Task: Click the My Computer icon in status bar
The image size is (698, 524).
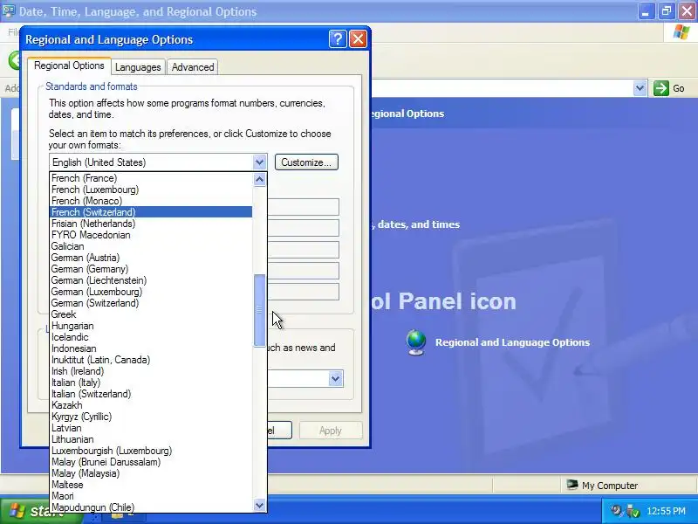Action: point(572,485)
